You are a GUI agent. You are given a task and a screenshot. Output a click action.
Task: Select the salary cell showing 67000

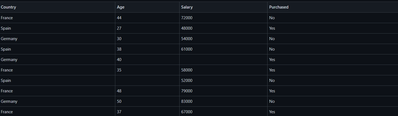tap(223, 111)
